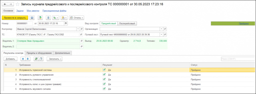Image resolution: width=256 pixels, height=94 pixels.
Task: Expand the Контролер dropdown arrow
Action: 78,29
